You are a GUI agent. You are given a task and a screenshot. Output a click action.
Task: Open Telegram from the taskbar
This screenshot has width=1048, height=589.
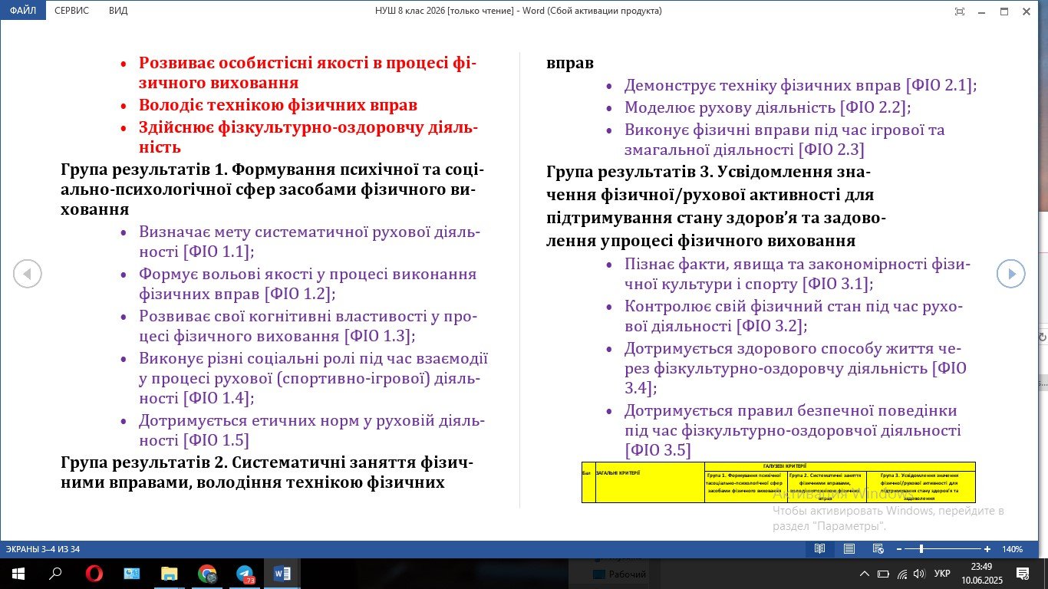[245, 574]
